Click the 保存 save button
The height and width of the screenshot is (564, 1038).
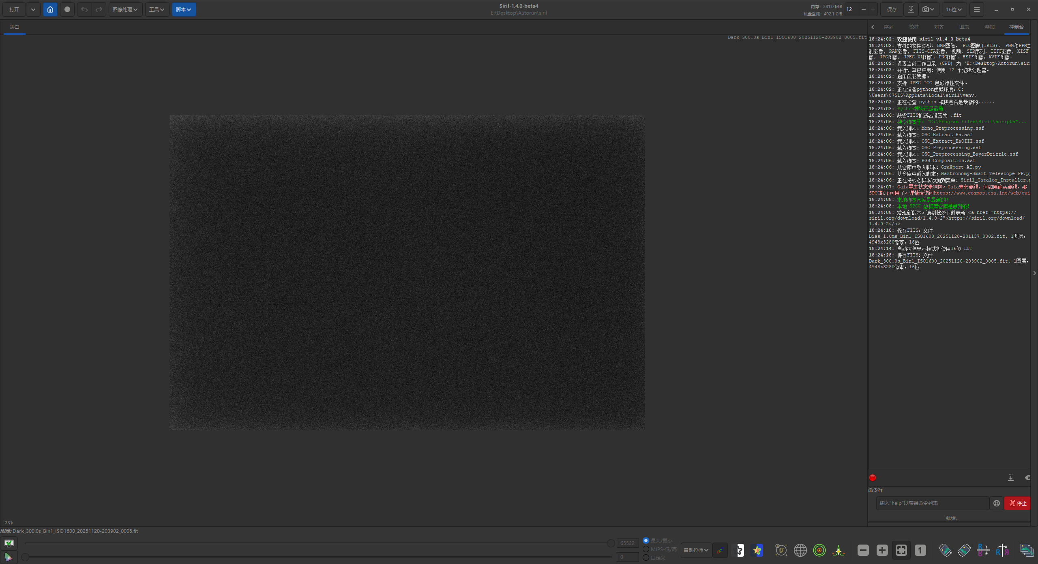pos(892,9)
